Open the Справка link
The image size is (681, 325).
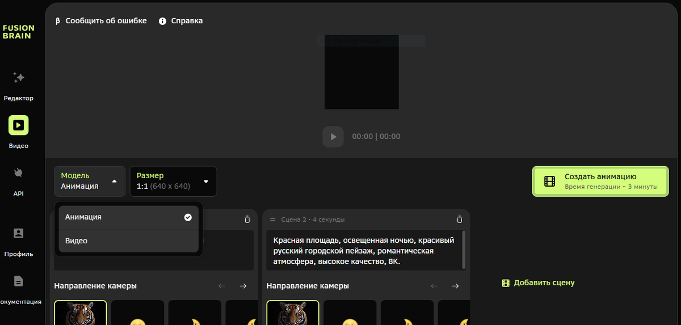click(x=187, y=21)
